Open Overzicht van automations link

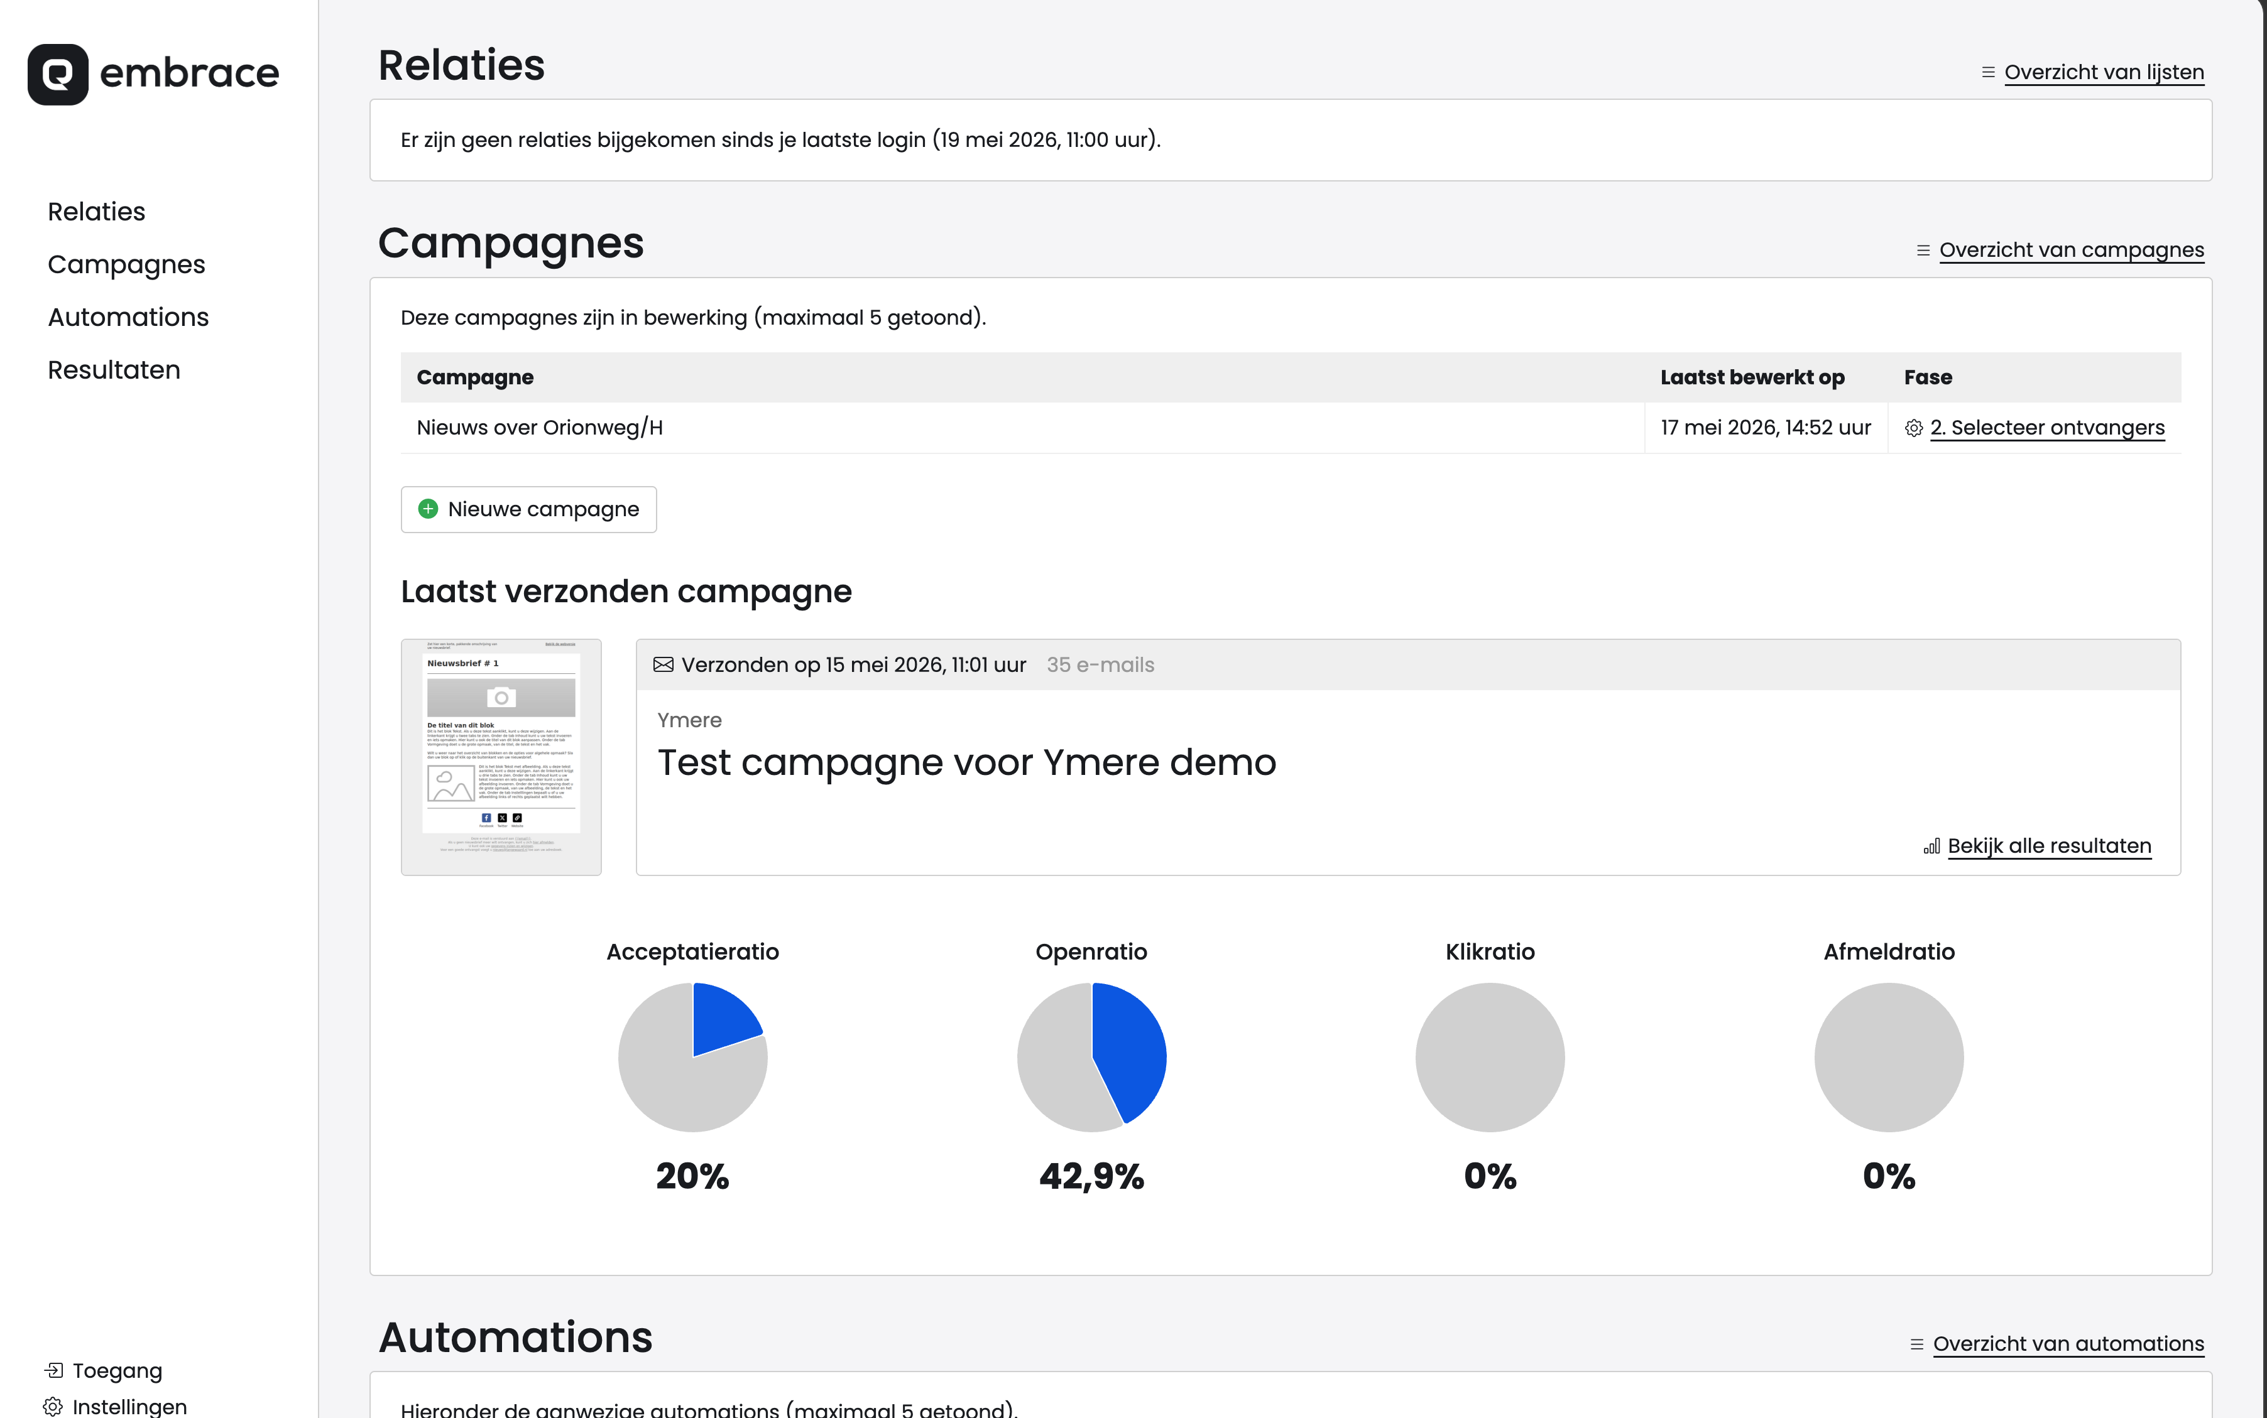[x=2068, y=1344]
